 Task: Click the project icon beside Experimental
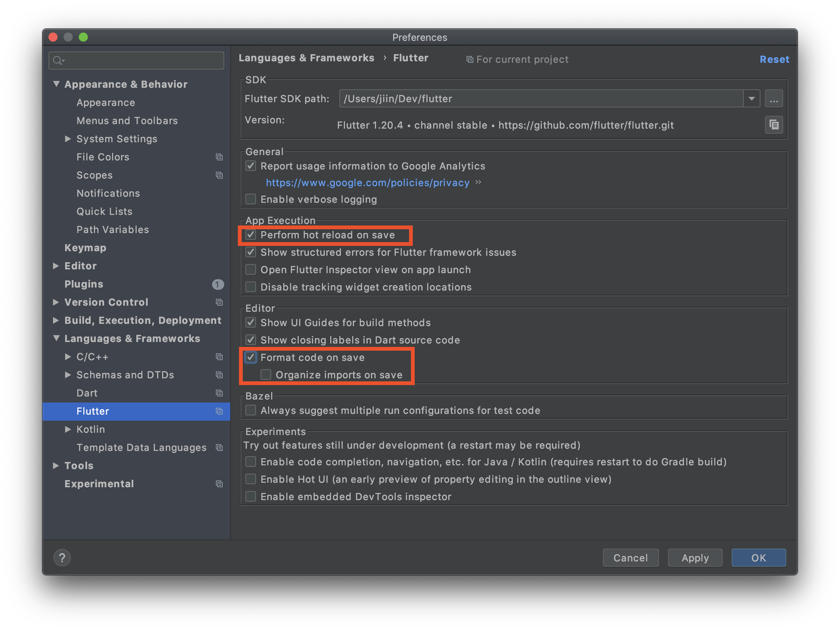[219, 484]
